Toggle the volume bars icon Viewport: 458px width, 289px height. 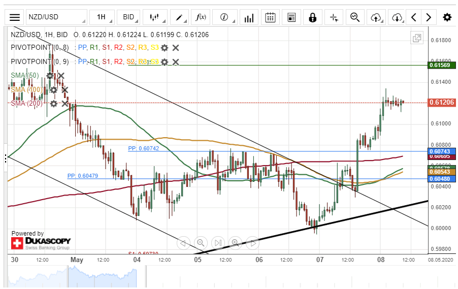pyautogui.click(x=249, y=17)
